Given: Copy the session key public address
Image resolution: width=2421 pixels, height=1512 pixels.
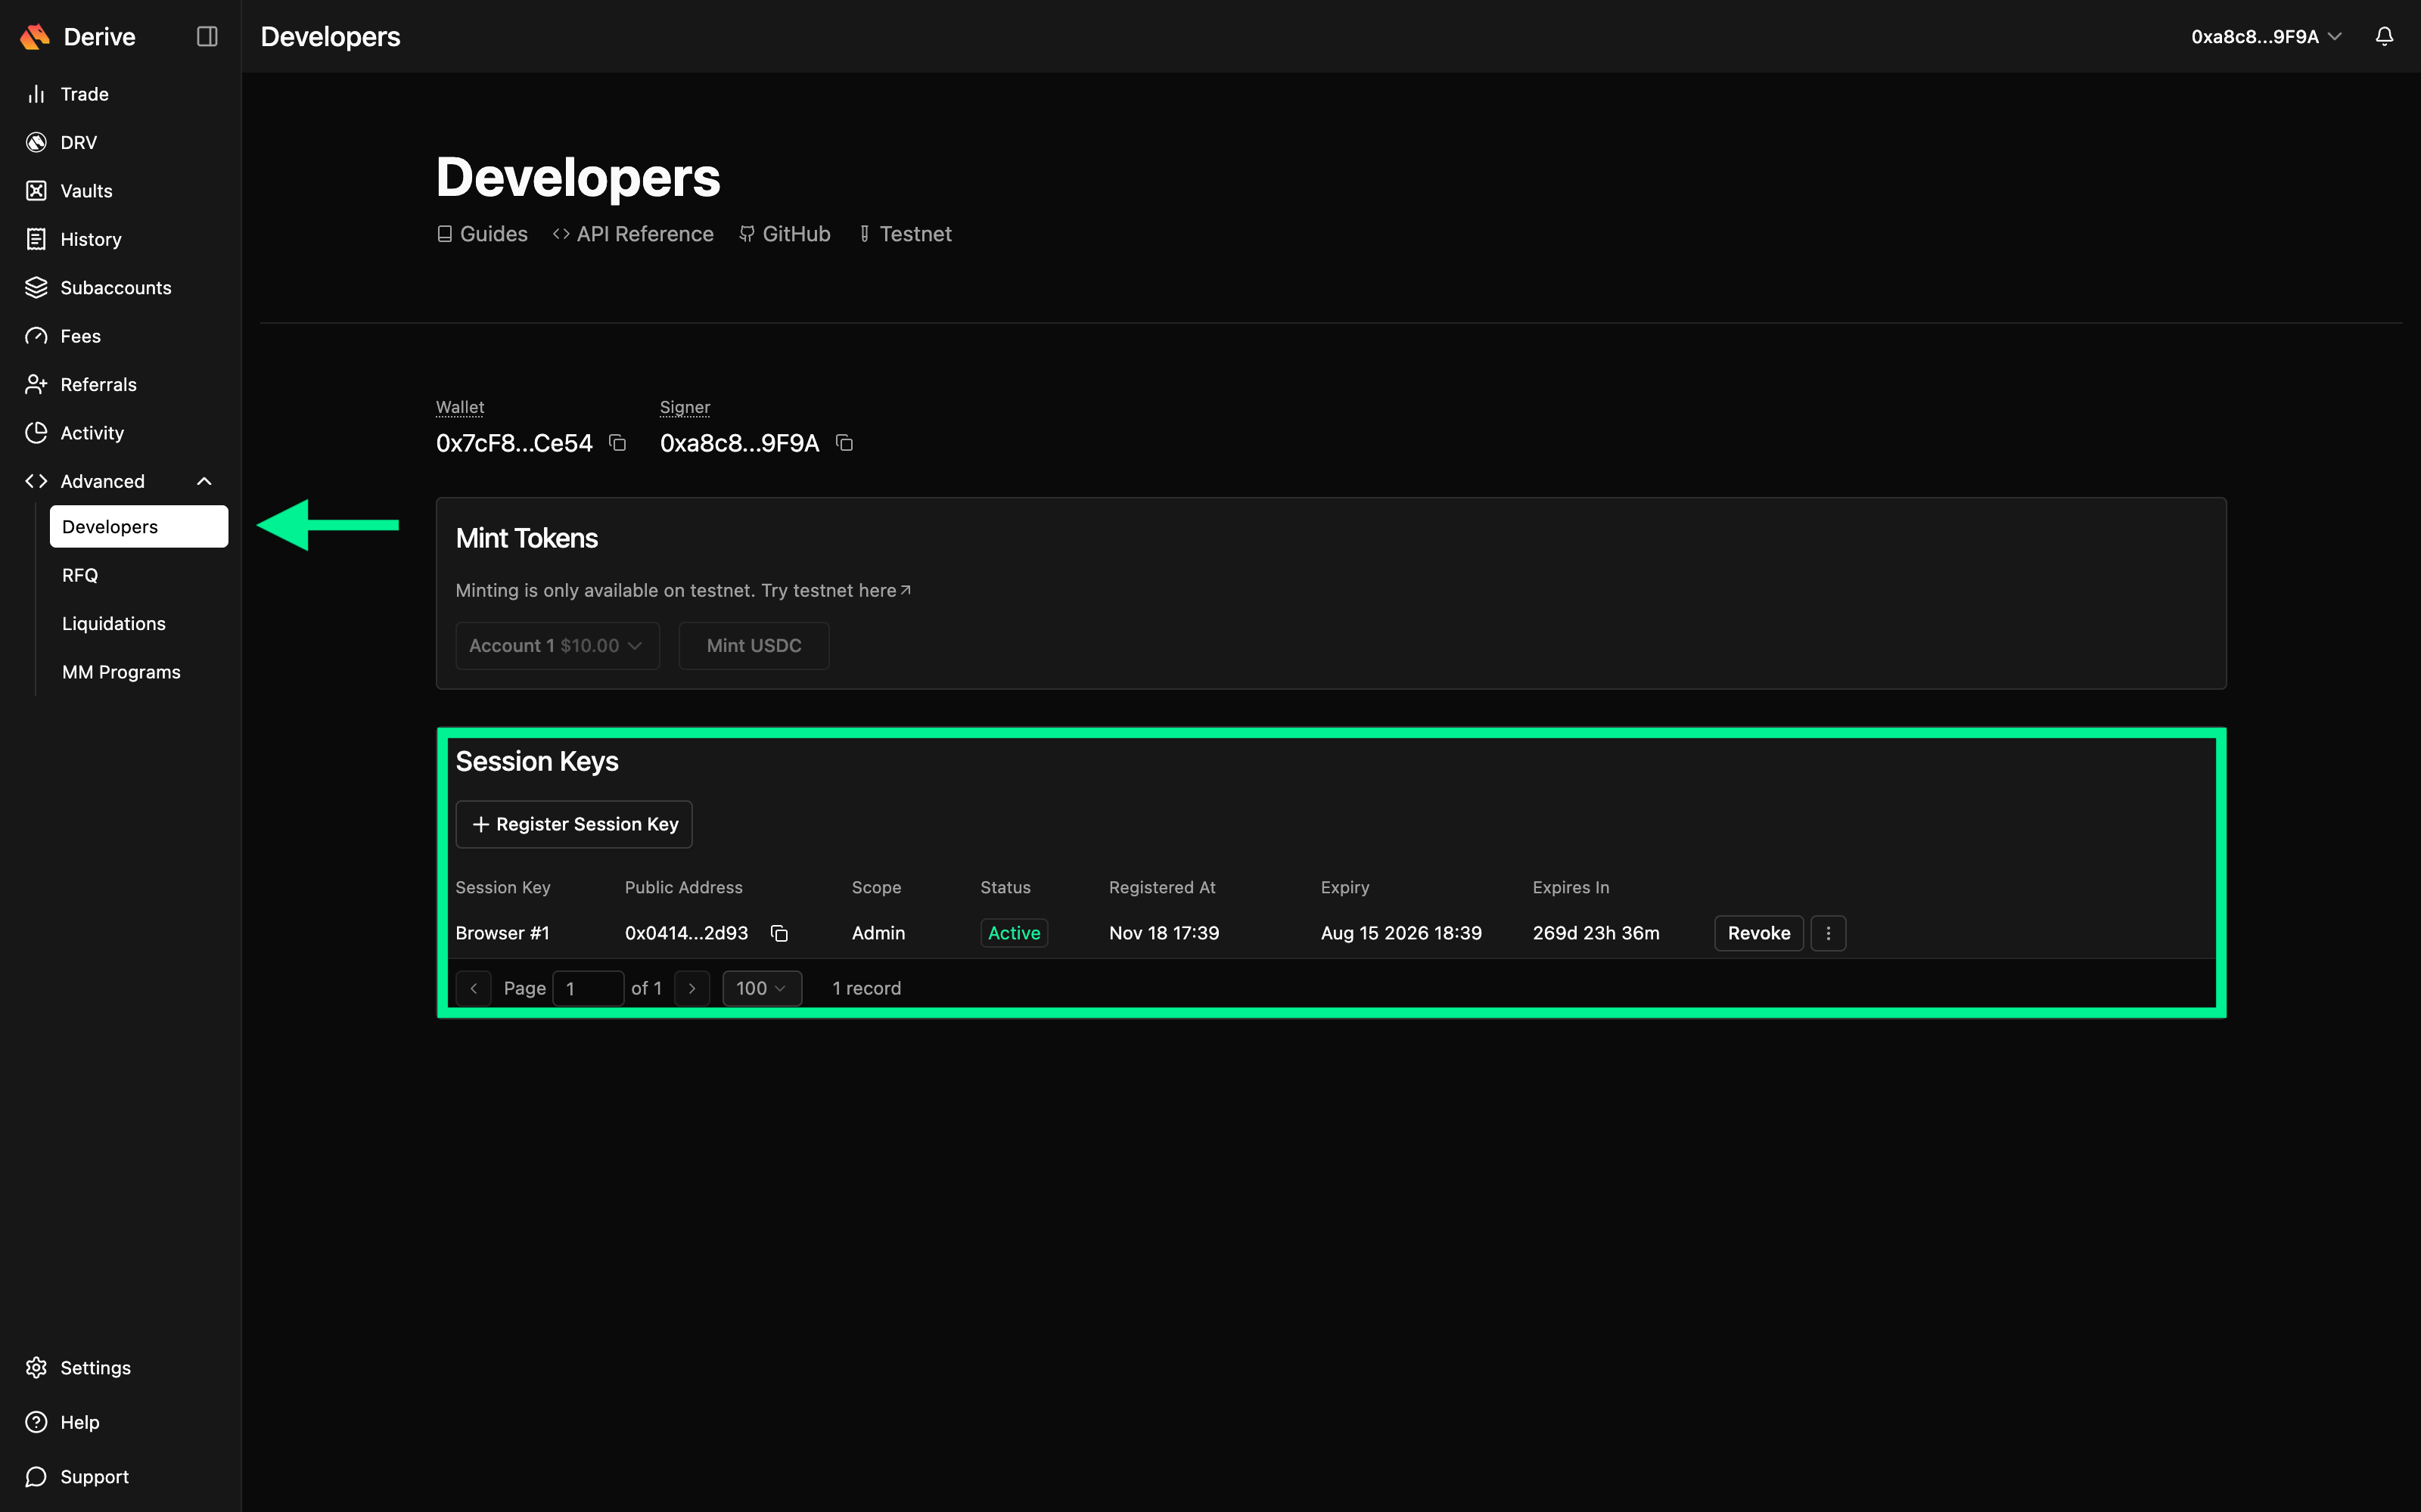Looking at the screenshot, I should pos(779,933).
